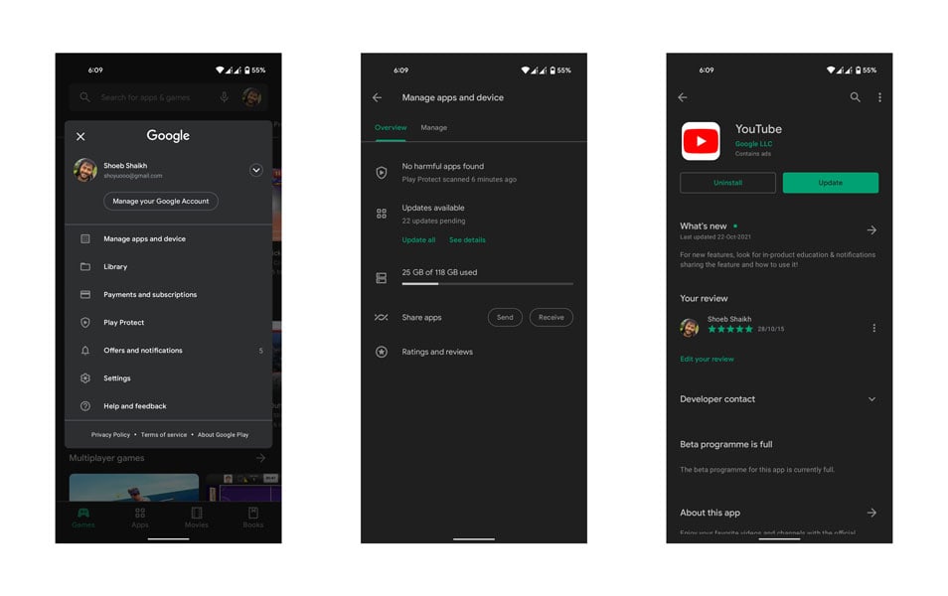Open No harmful apps found entry

click(474, 172)
